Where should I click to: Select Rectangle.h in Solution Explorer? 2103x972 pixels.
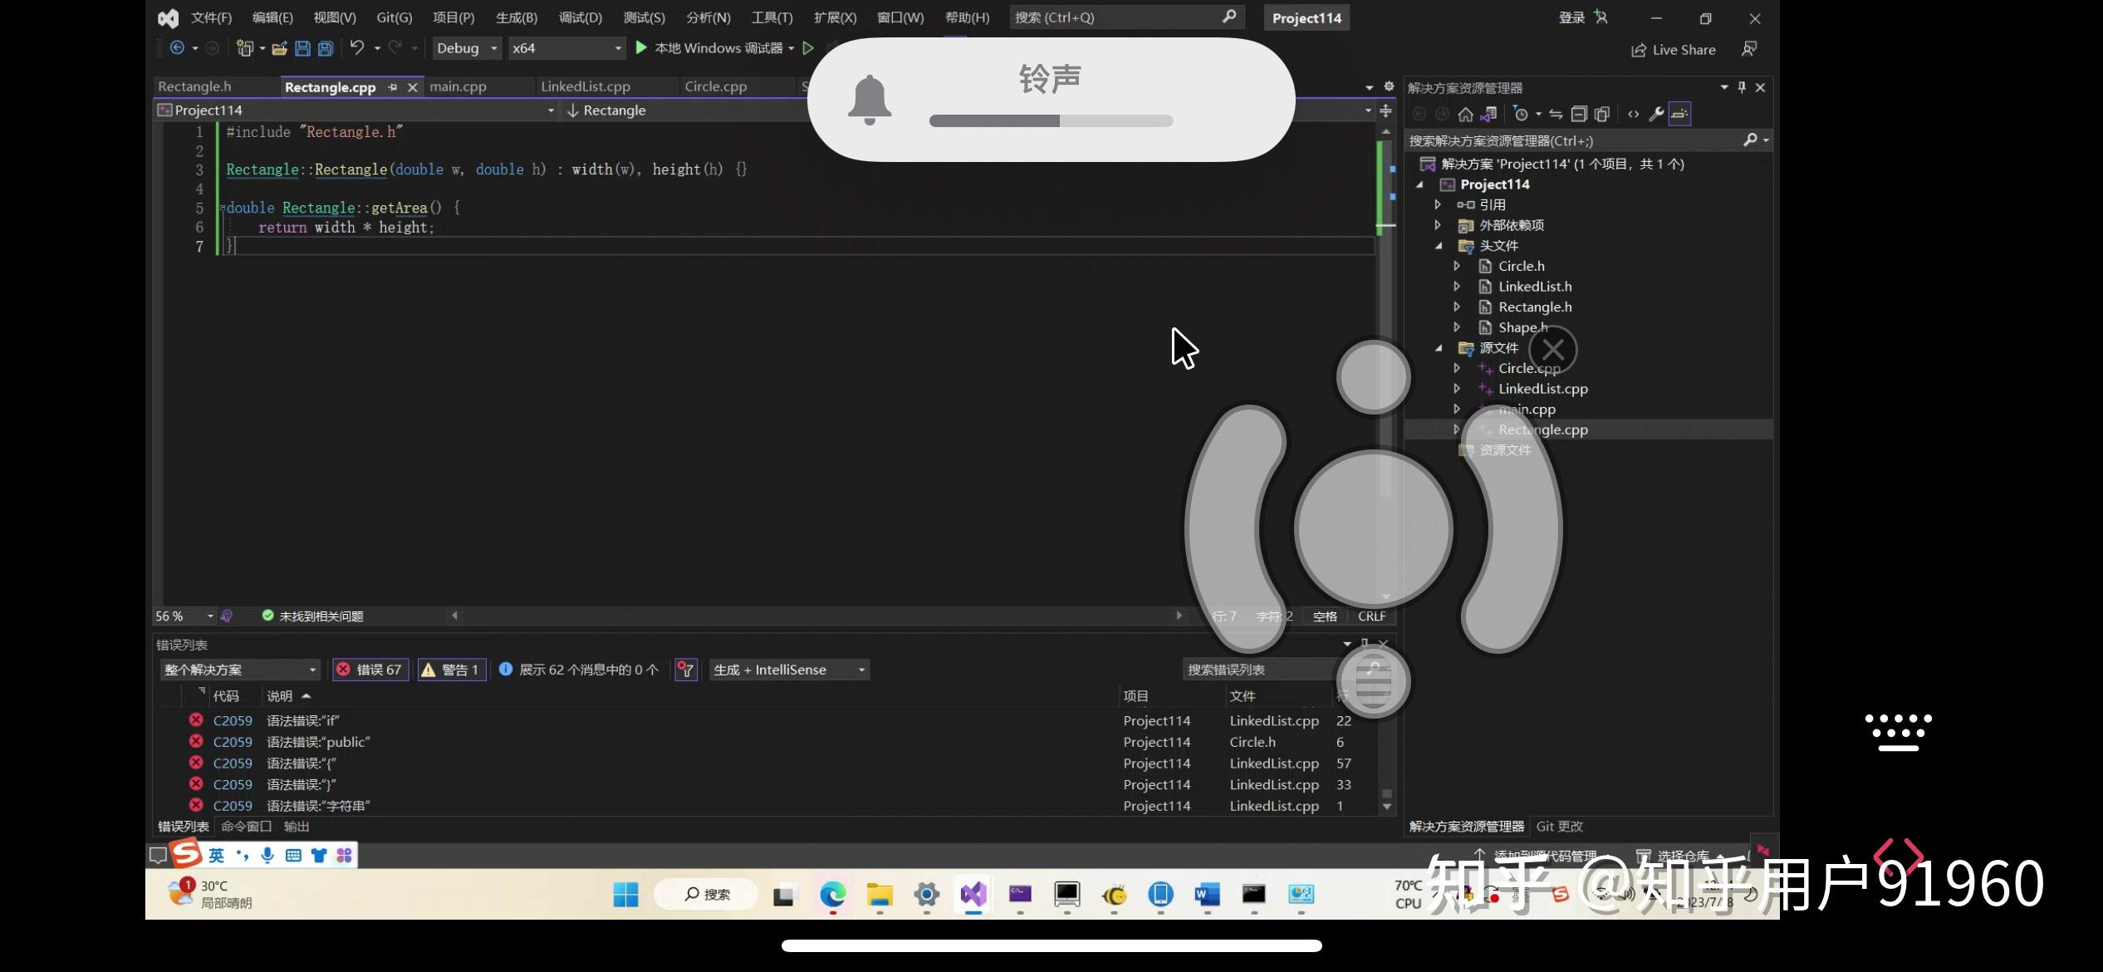tap(1535, 307)
